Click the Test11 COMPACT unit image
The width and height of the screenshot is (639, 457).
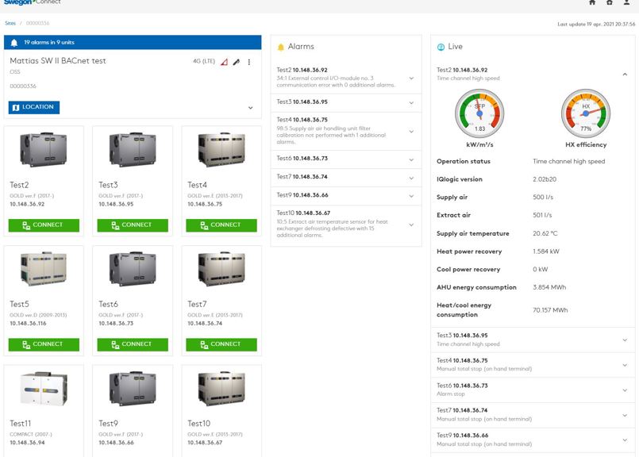click(x=44, y=388)
